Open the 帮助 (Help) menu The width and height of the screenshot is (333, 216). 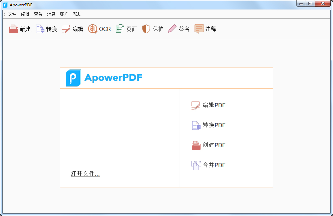tap(77, 14)
